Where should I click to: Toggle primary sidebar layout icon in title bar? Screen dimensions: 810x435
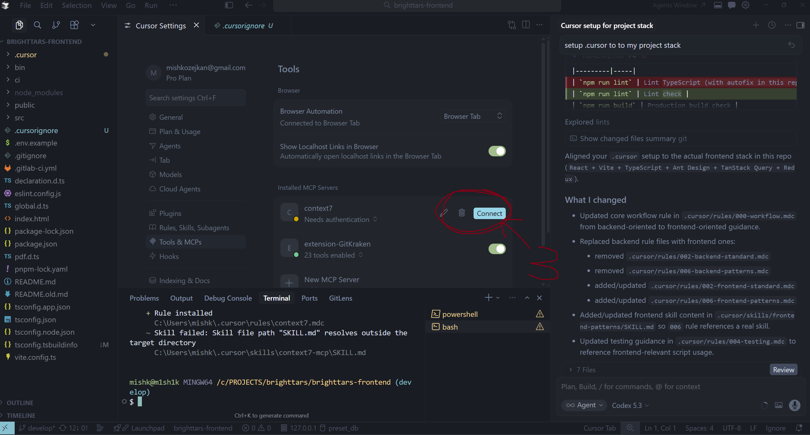(229, 5)
